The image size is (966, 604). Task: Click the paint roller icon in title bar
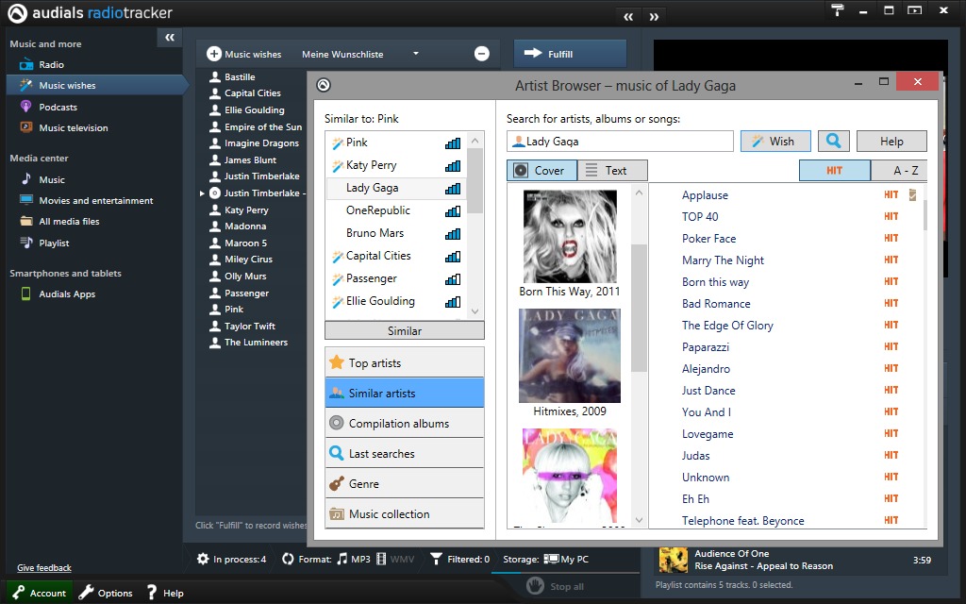(838, 9)
